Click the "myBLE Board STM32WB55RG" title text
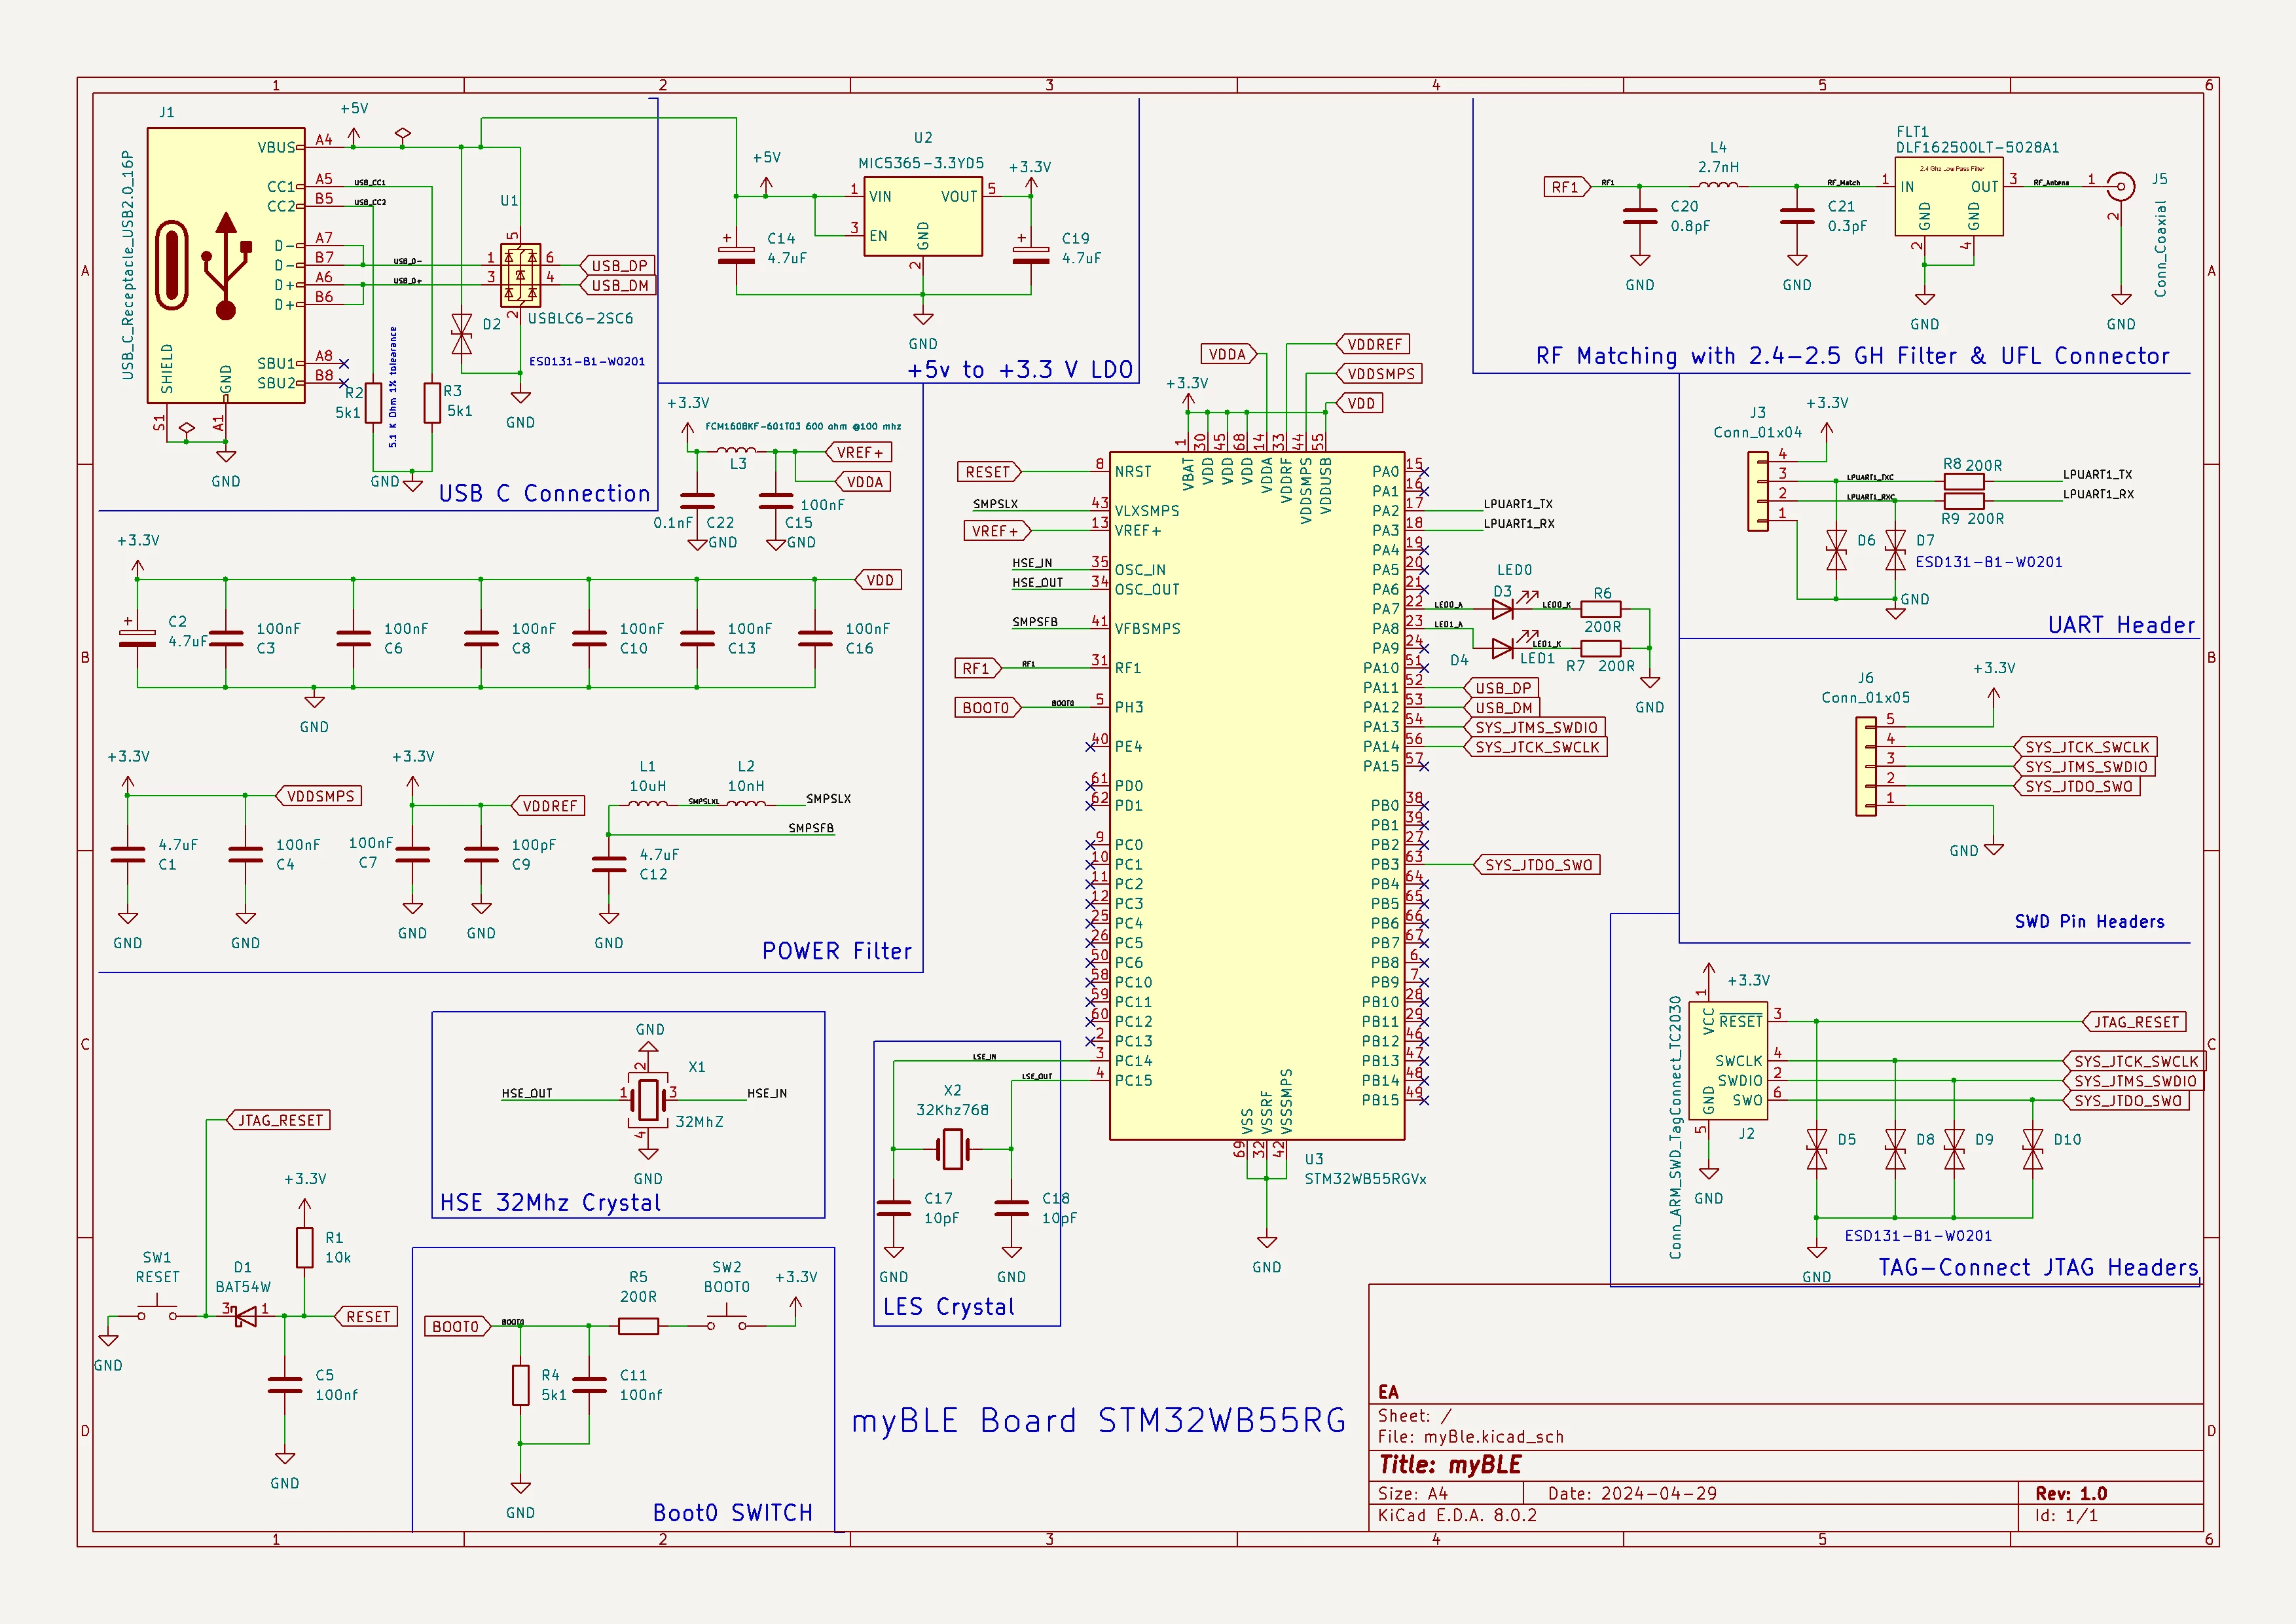The height and width of the screenshot is (1624, 2296). [x=1098, y=1421]
